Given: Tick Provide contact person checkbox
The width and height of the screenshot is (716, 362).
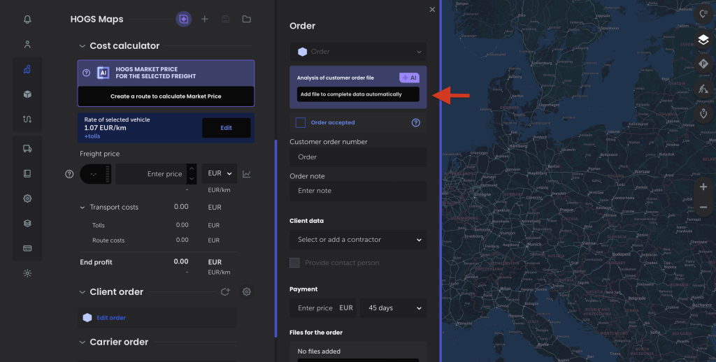Looking at the screenshot, I should [x=294, y=263].
